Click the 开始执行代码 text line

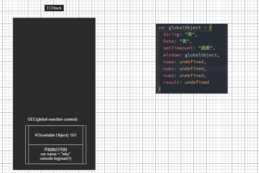coord(55,149)
